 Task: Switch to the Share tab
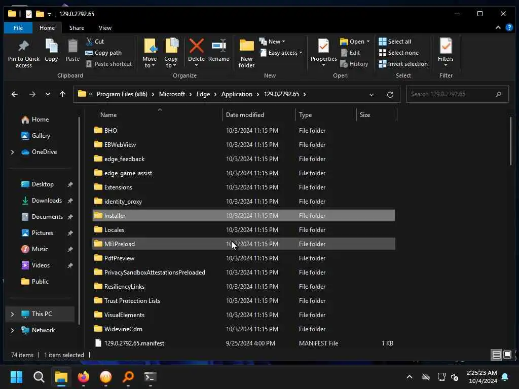tap(77, 28)
